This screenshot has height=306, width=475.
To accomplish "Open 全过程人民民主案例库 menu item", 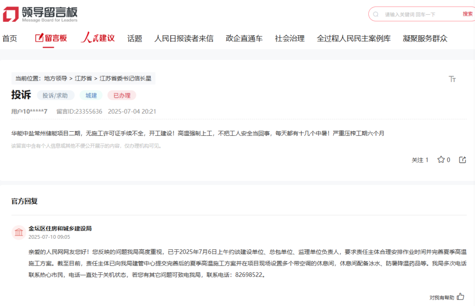I will 353,38.
